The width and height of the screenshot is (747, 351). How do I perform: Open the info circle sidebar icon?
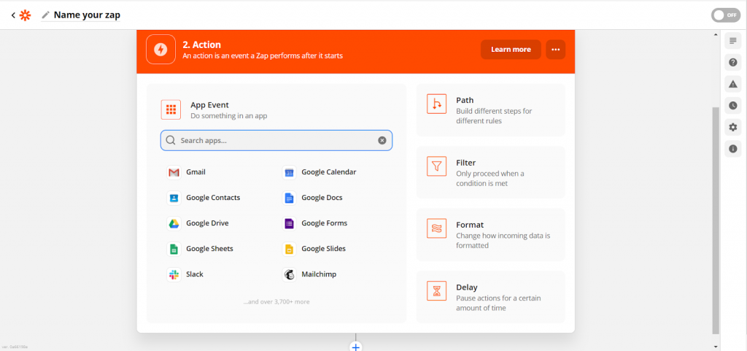click(732, 149)
